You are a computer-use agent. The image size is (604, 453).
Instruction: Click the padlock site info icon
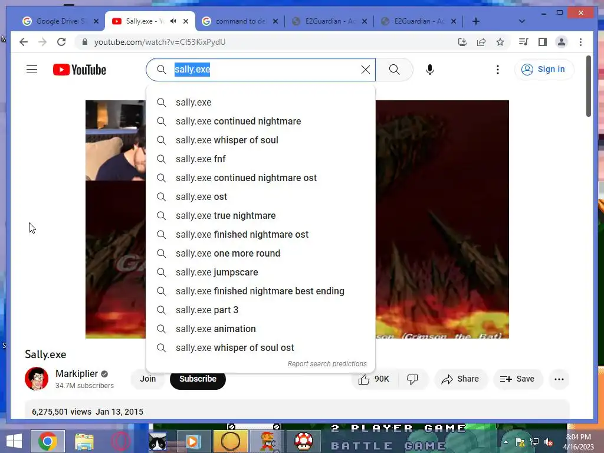click(85, 42)
